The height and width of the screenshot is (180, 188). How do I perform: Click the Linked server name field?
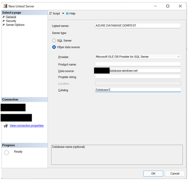point(138,26)
